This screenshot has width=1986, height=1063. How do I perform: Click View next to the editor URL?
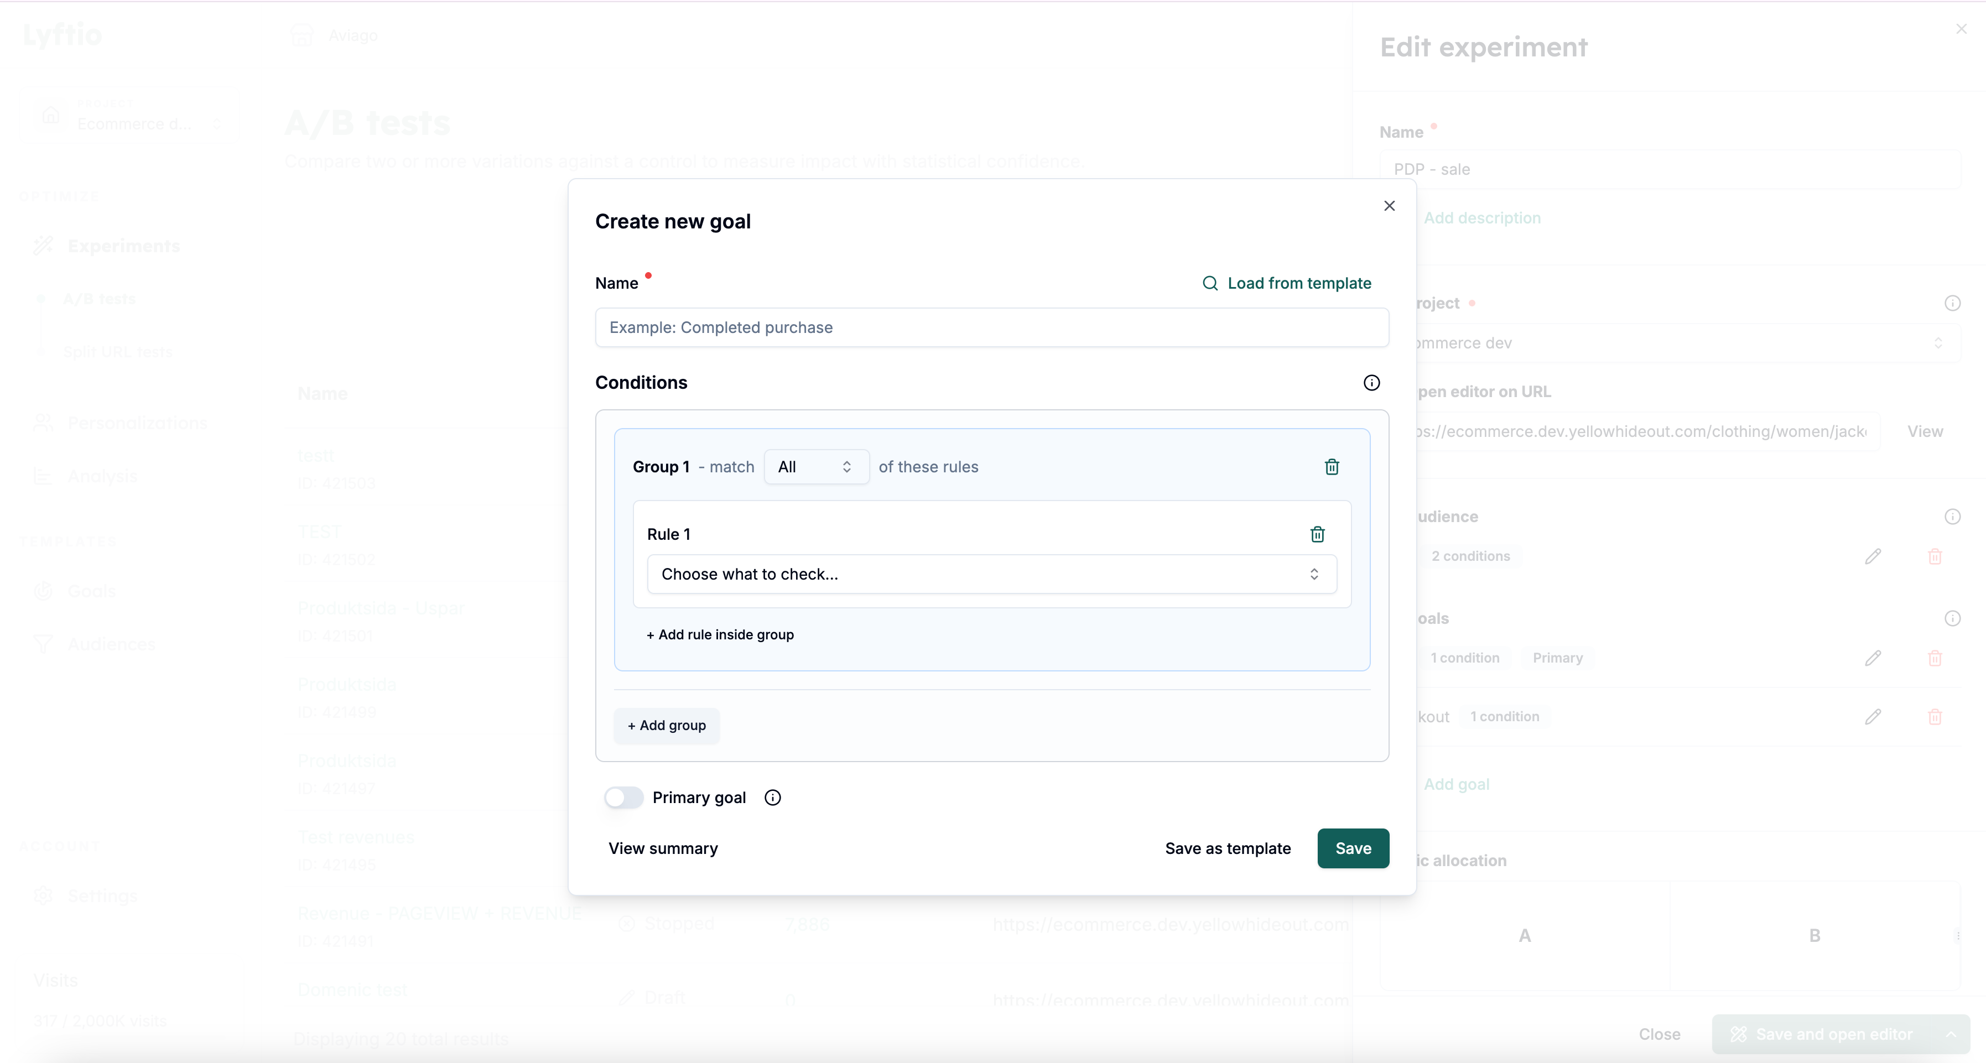click(x=1925, y=431)
